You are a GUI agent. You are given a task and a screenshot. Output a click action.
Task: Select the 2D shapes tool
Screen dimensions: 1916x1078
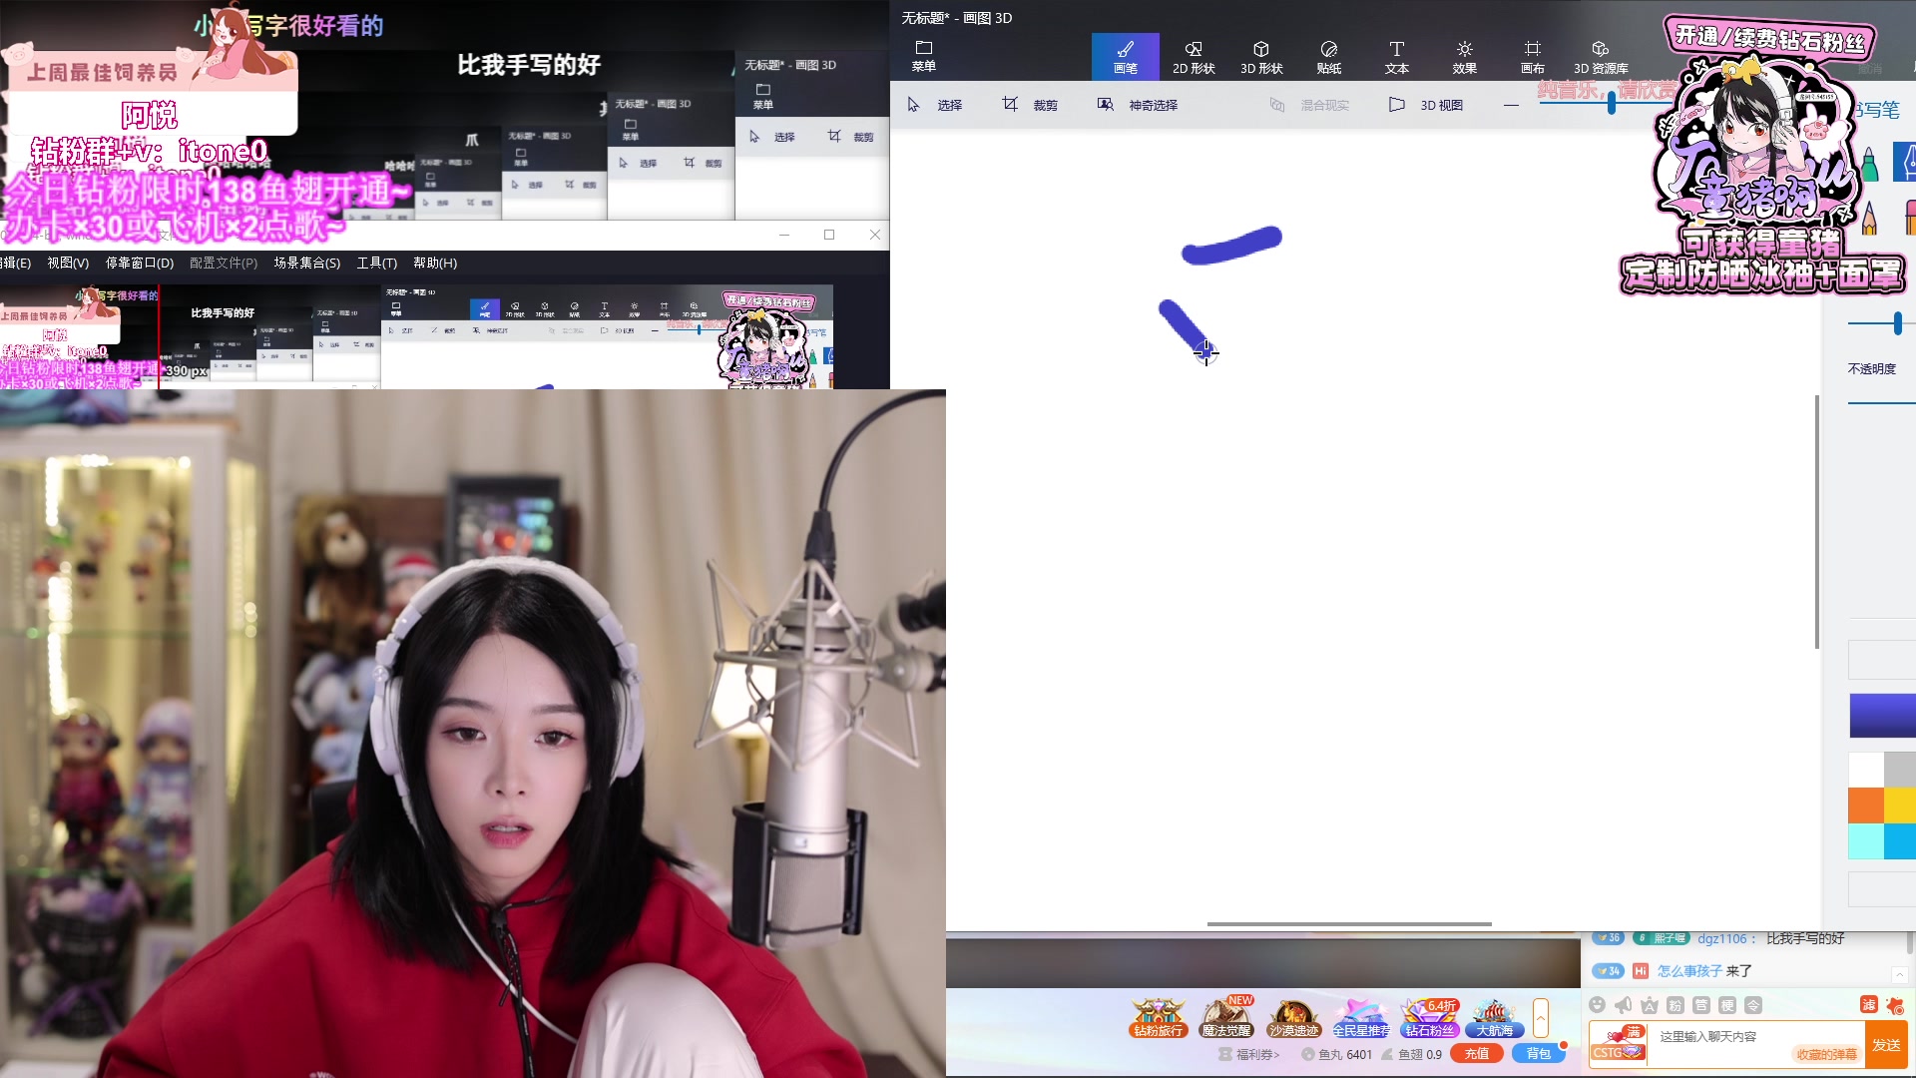pyautogui.click(x=1193, y=57)
